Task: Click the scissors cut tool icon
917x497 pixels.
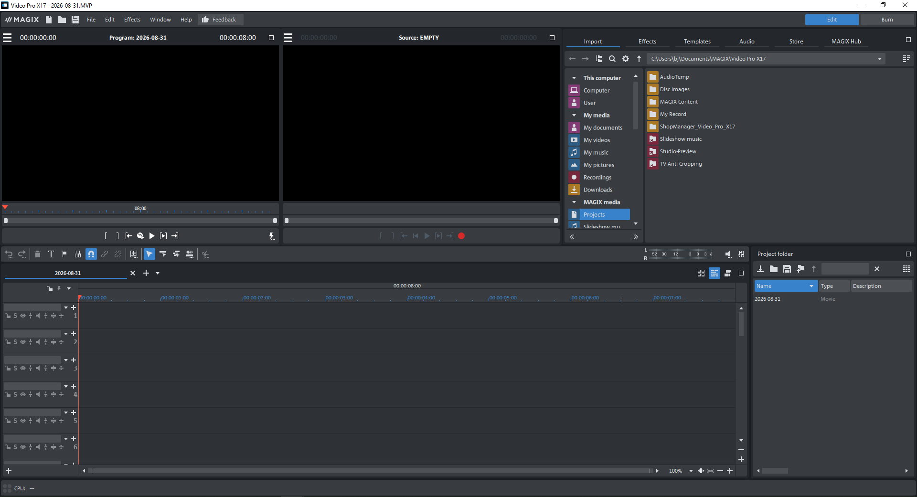Action: [x=205, y=254]
